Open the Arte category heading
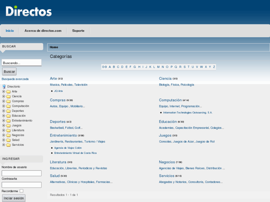The image size is (270, 202). point(53,79)
